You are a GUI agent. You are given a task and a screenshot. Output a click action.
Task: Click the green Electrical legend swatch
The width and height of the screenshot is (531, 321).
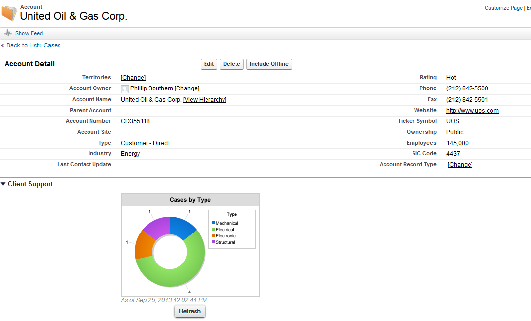pos(213,229)
